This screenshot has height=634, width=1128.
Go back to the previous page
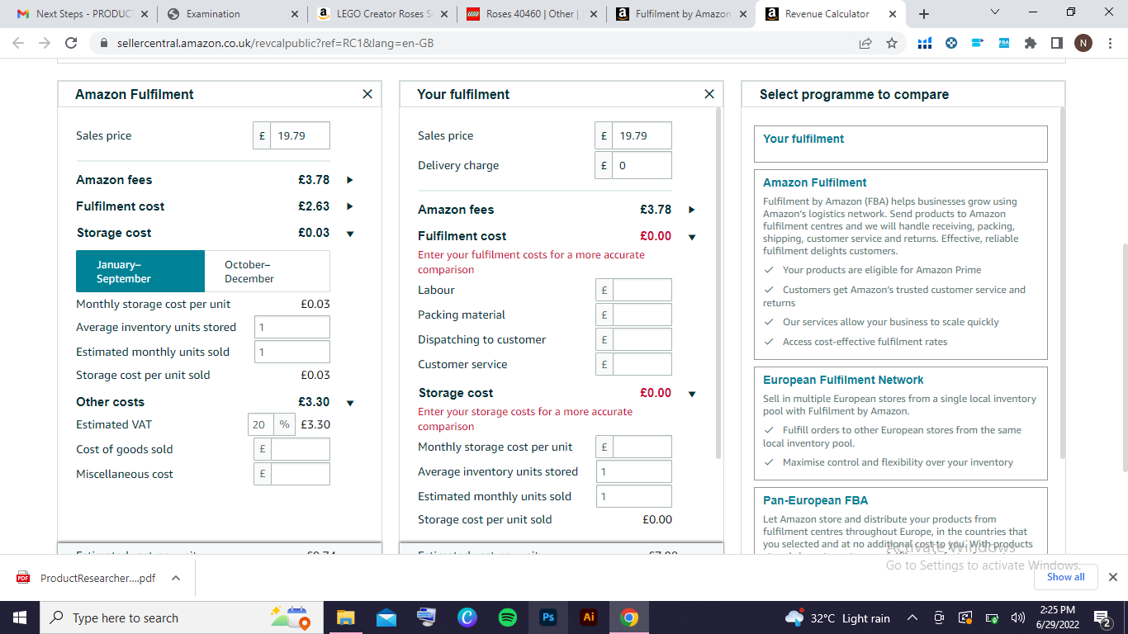tap(19, 43)
